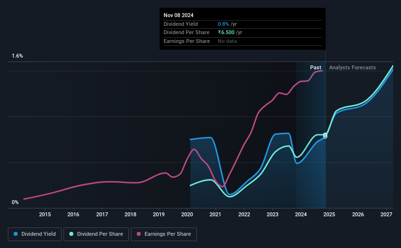
Task: Toggle the Dividend Yield legend button
Action: [35, 234]
